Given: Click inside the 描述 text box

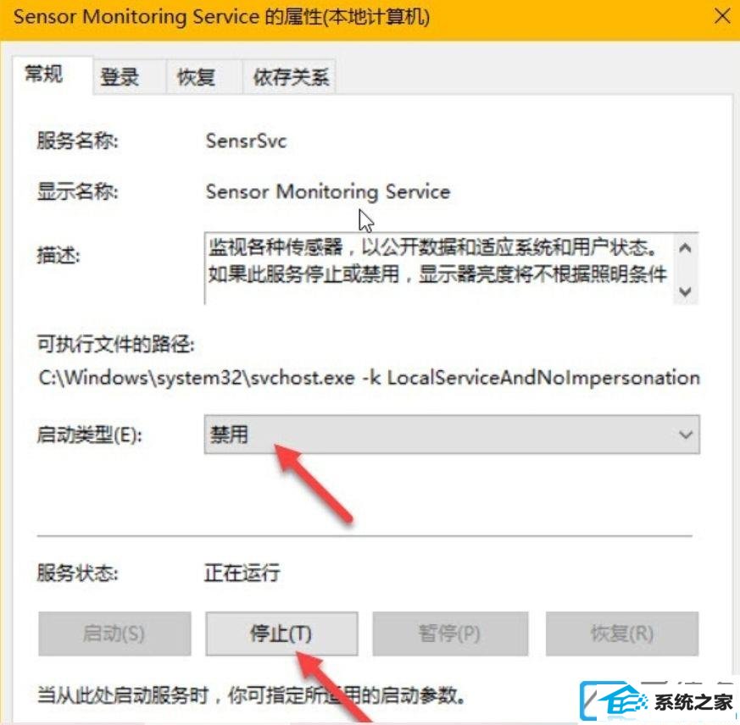Looking at the screenshot, I should (x=439, y=268).
